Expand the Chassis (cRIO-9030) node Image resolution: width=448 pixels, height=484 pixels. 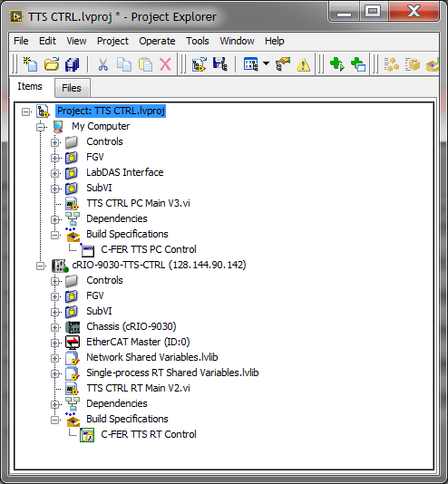point(55,327)
